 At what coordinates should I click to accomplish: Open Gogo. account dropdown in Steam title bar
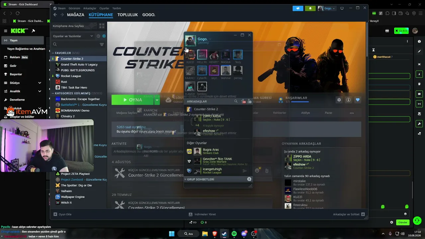point(327,8)
